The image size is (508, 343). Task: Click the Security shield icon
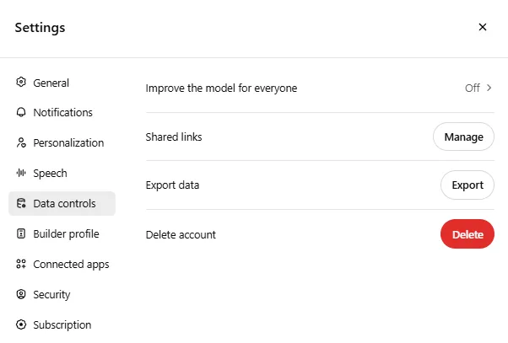[21, 294]
